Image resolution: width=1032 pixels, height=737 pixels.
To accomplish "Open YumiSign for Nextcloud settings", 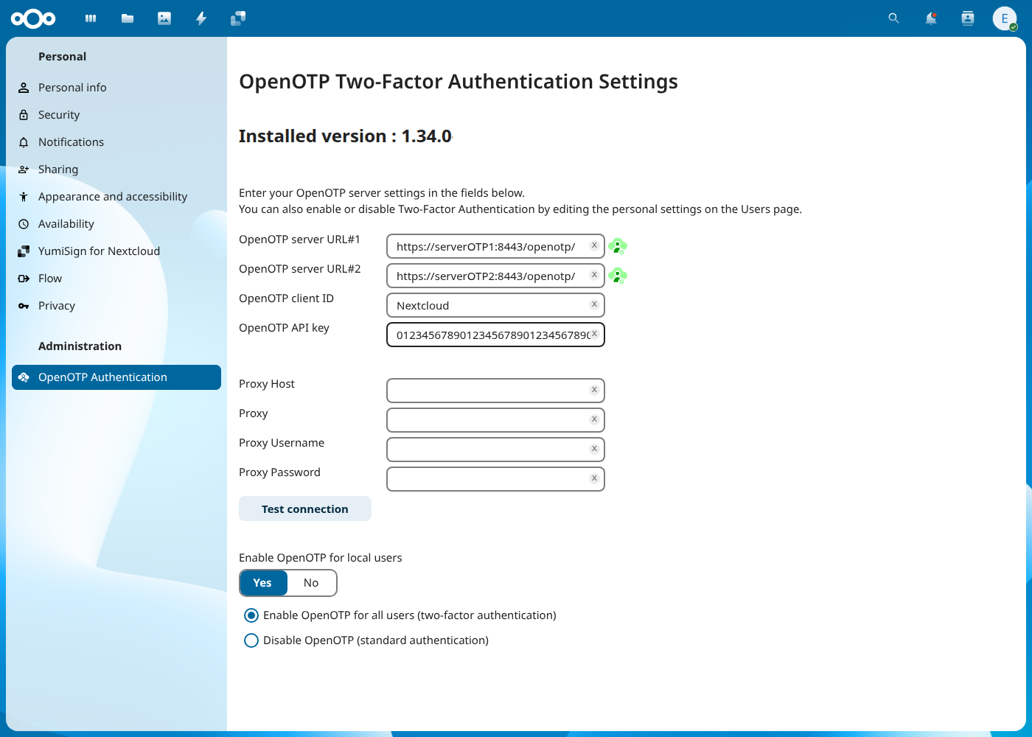I will [116, 251].
